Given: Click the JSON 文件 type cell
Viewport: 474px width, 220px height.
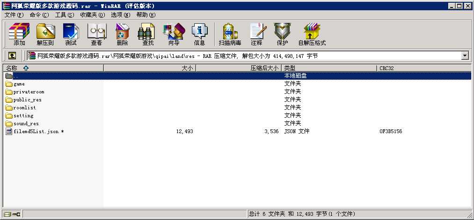Looking at the screenshot, I should 297,132.
